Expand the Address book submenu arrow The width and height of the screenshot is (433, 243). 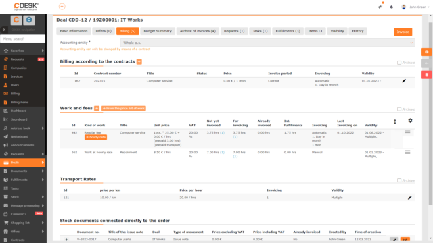coord(43,128)
